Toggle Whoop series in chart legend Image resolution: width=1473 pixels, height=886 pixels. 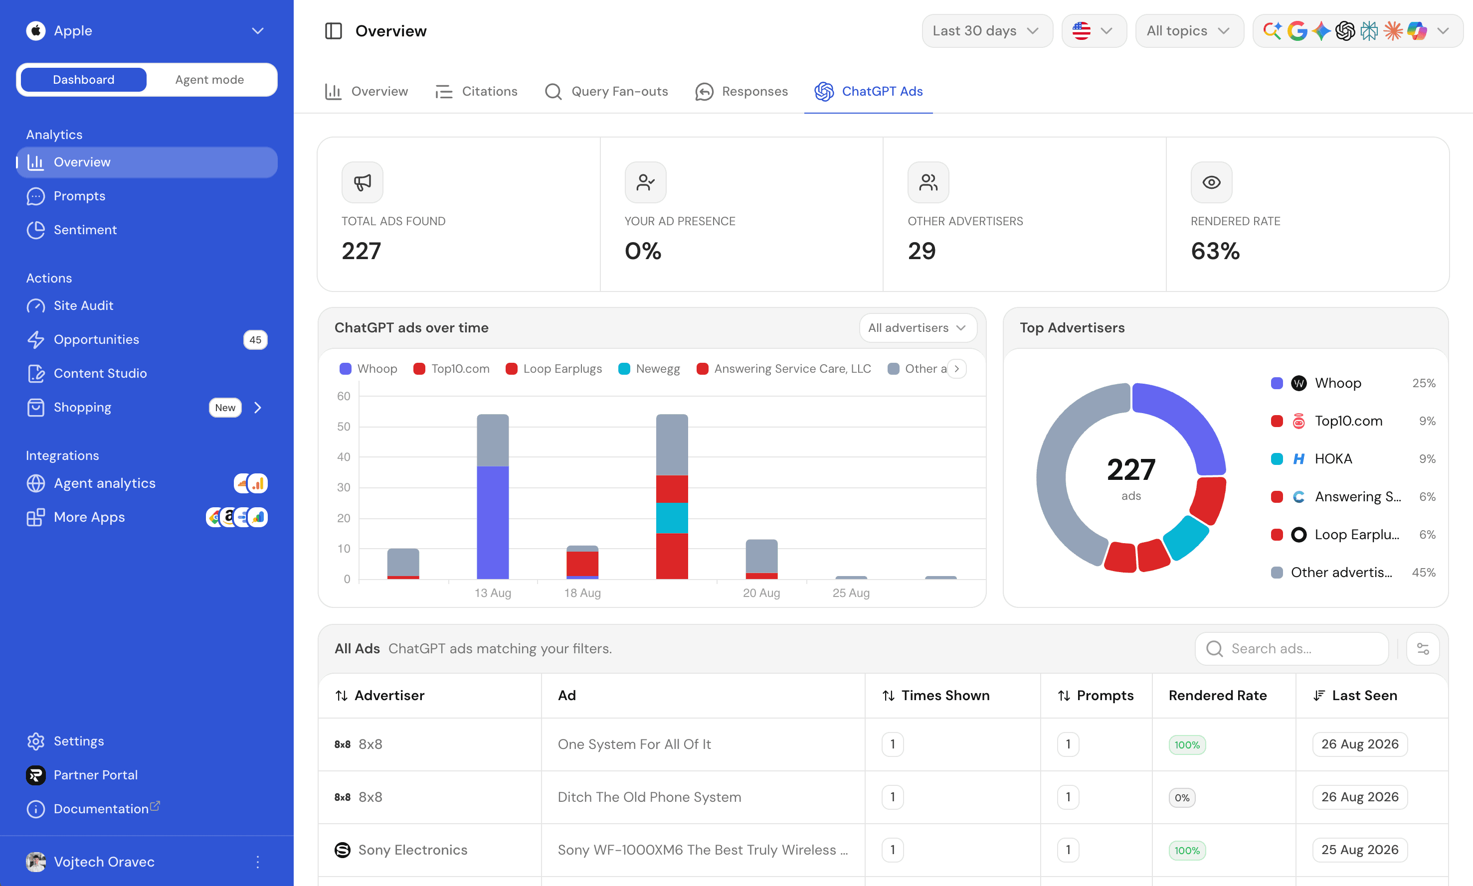368,368
